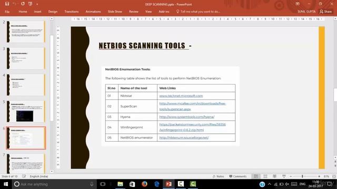Click the 'NetBIOS enumerator' table cell
This screenshot has height=189, width=337.
click(x=137, y=138)
